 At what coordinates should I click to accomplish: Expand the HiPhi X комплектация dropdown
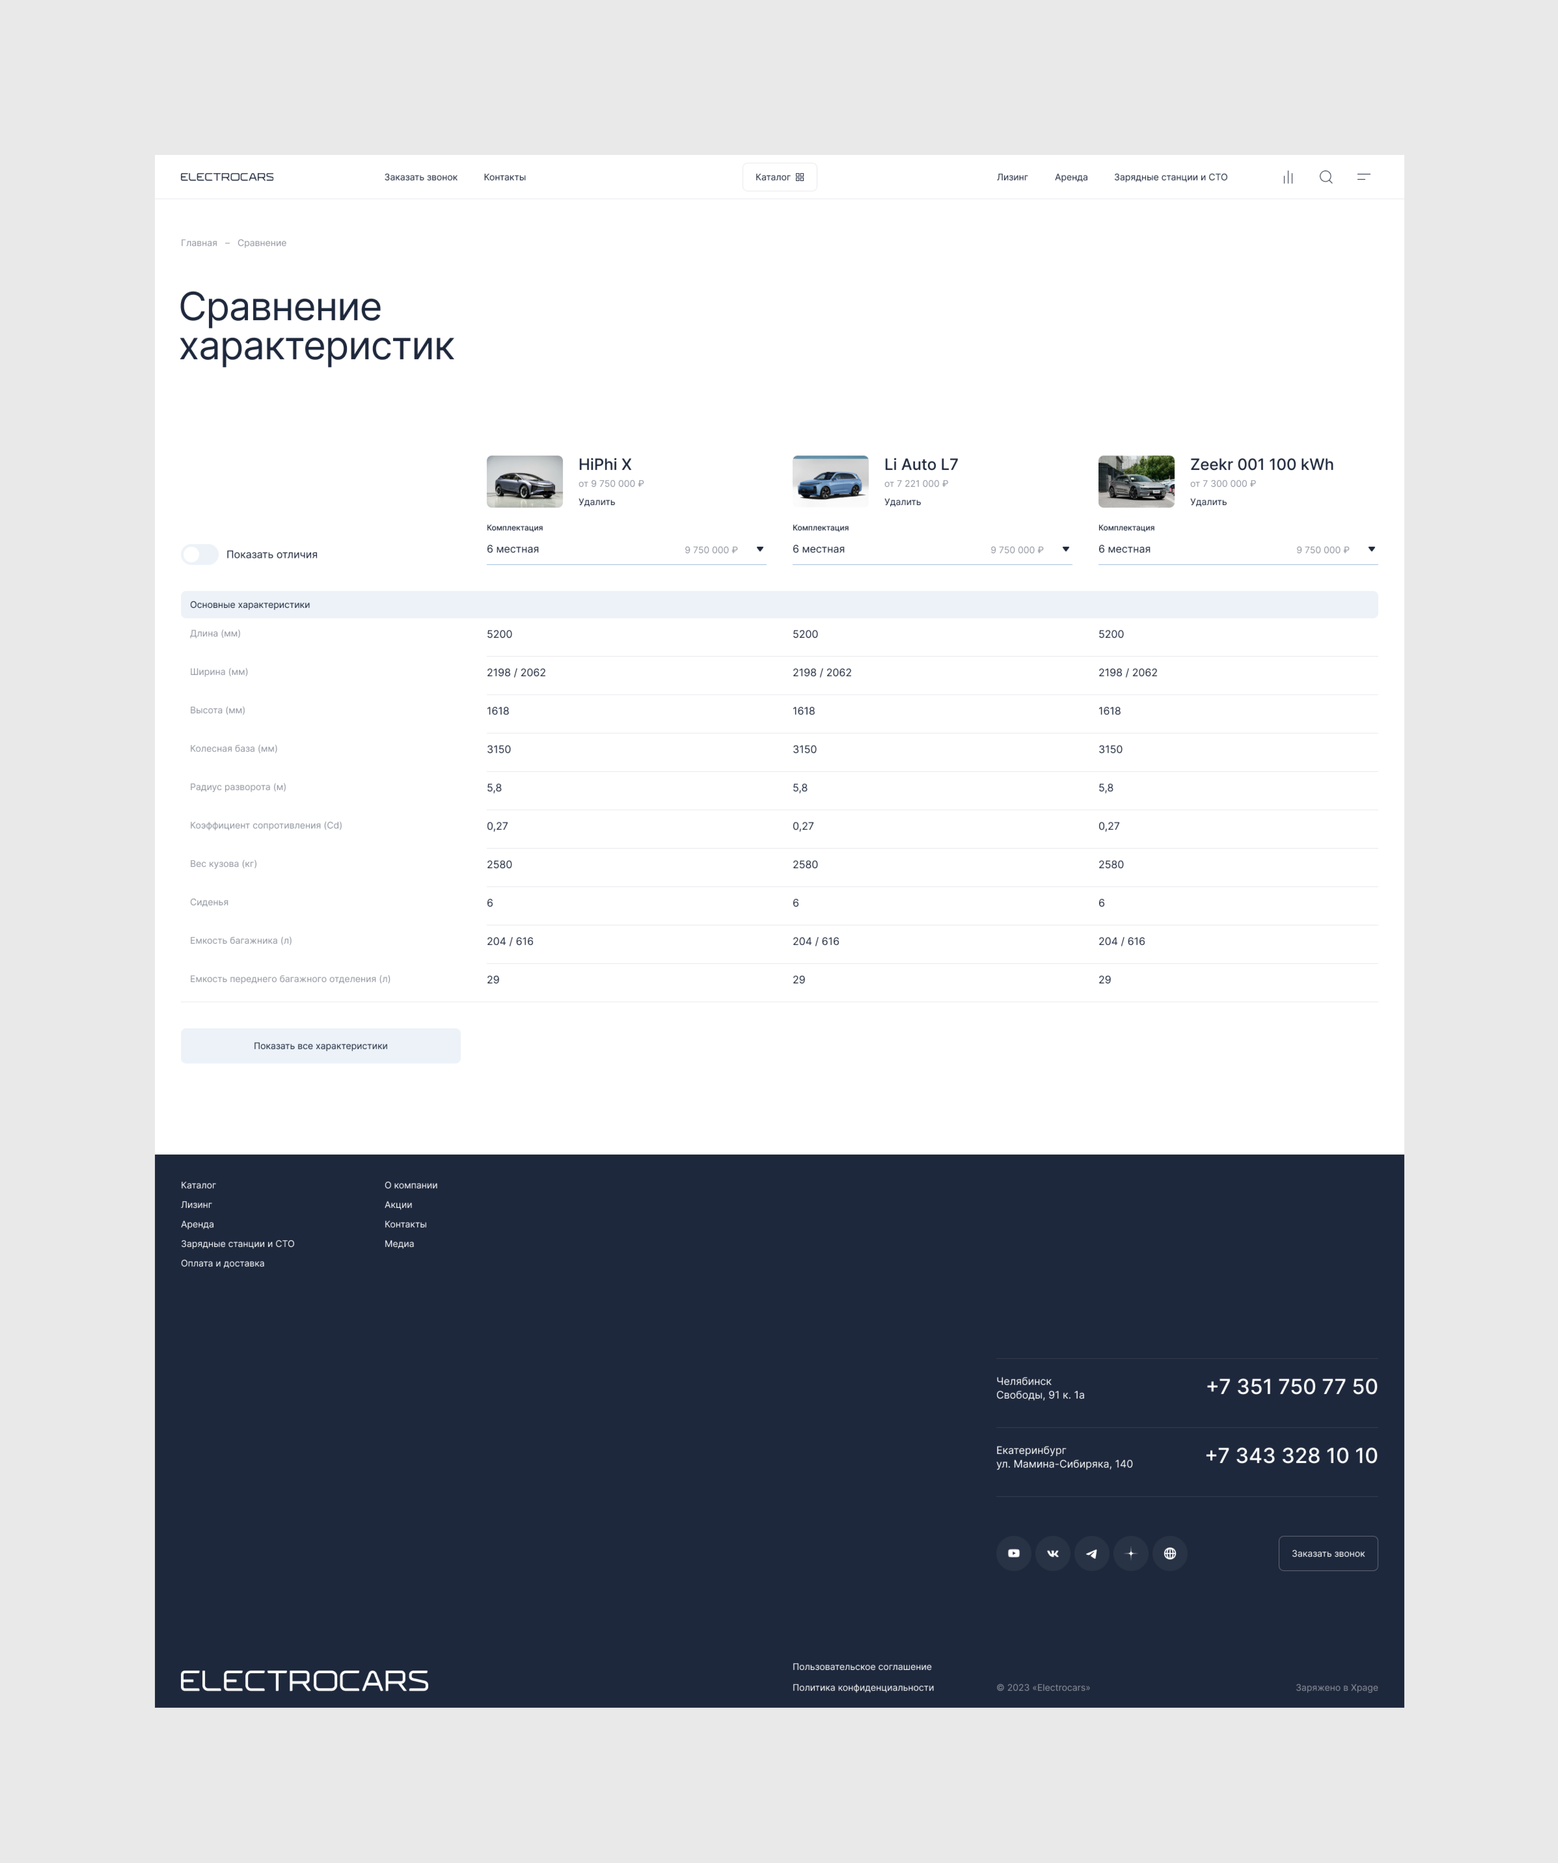(x=626, y=550)
